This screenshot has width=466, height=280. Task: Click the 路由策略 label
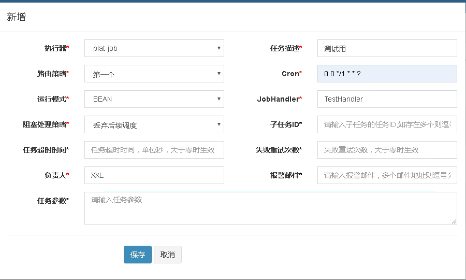coord(53,74)
